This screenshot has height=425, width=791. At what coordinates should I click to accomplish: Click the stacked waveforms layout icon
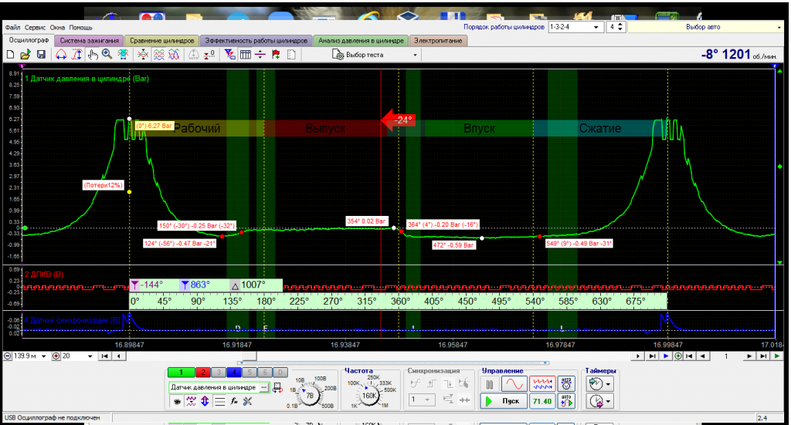159,55
